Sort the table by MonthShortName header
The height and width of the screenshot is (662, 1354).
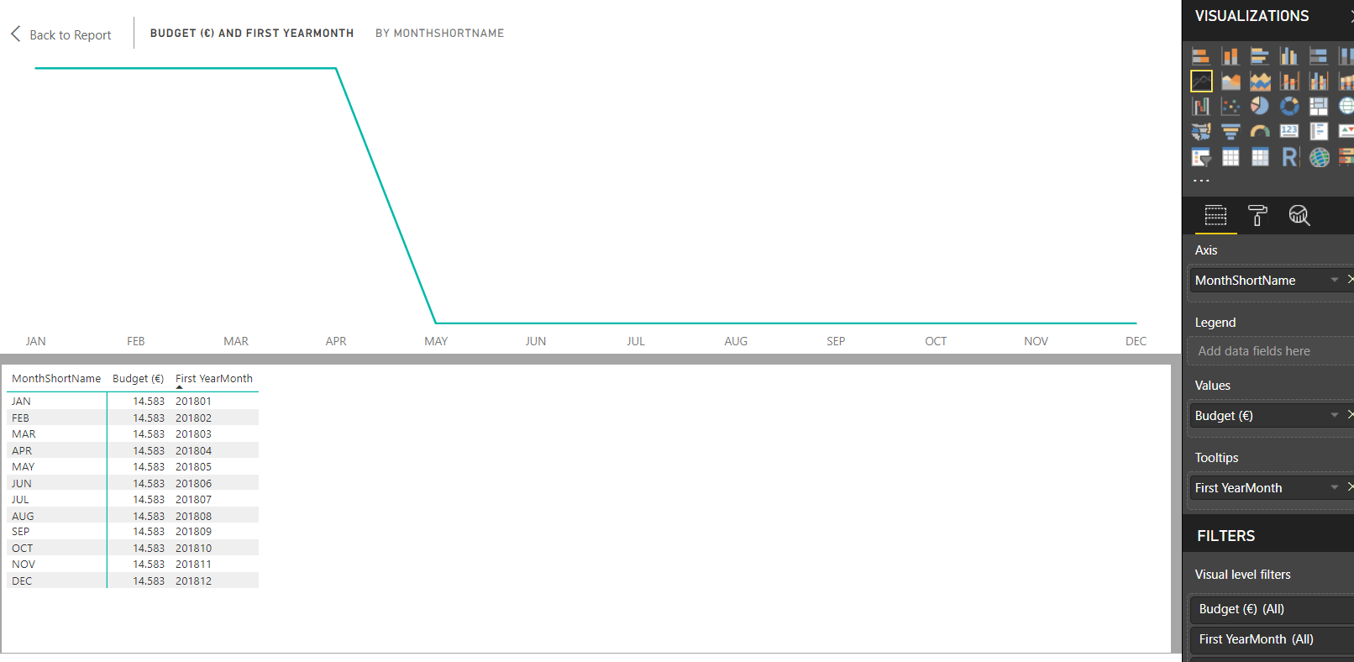tap(56, 379)
